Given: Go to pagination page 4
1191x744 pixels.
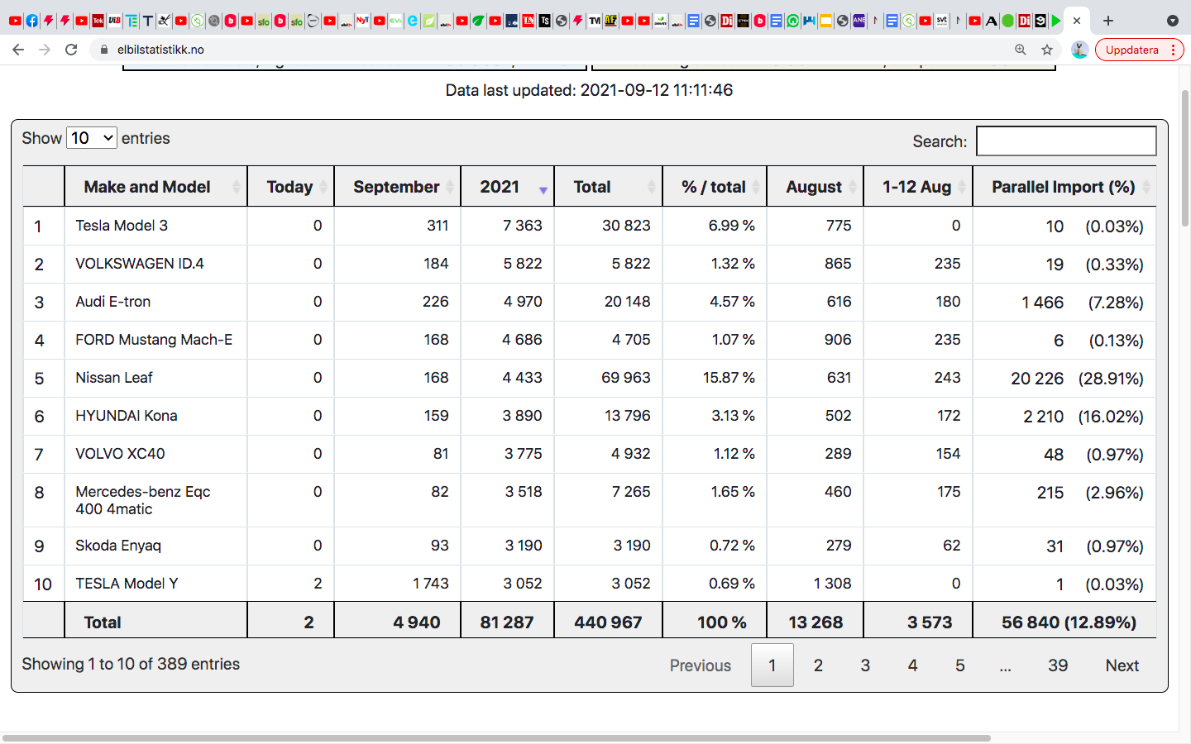Looking at the screenshot, I should pos(913,665).
